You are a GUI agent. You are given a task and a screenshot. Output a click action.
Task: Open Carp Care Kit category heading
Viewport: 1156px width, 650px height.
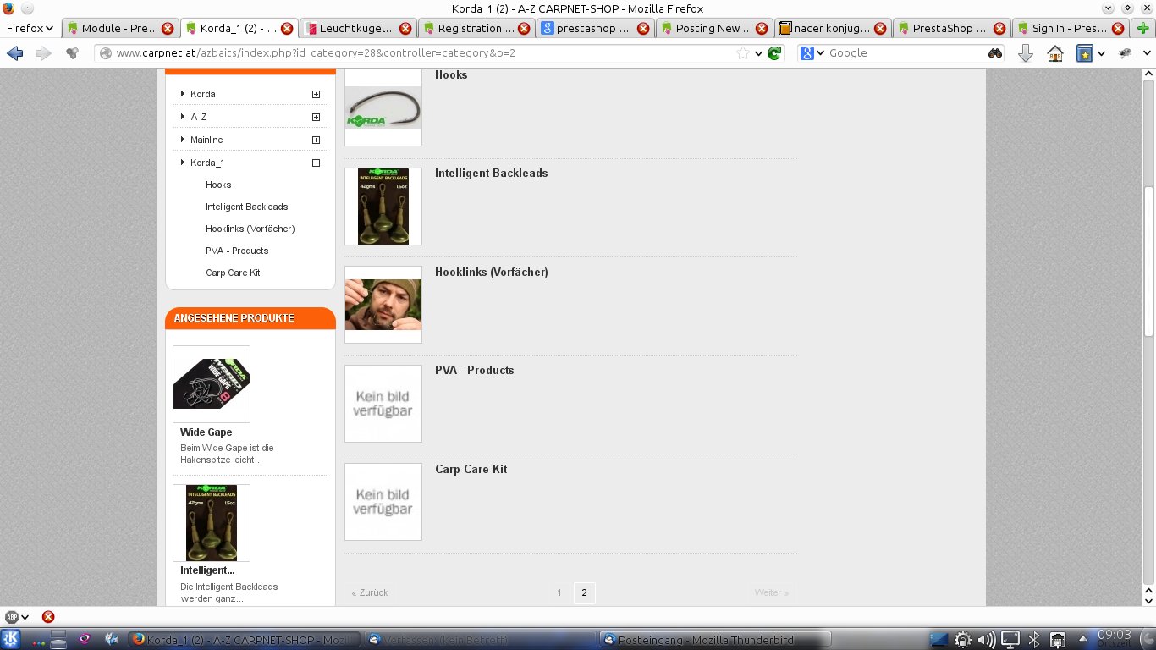(471, 469)
